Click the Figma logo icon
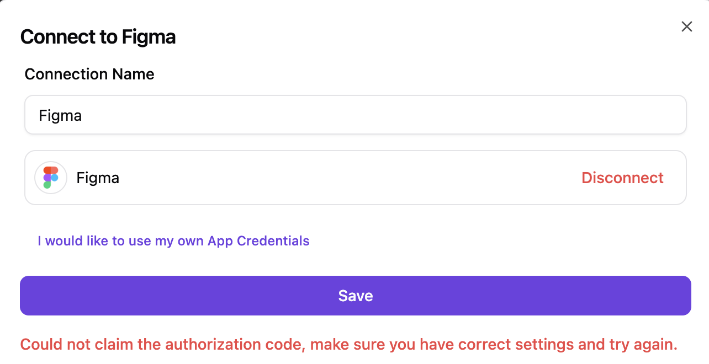 point(51,178)
